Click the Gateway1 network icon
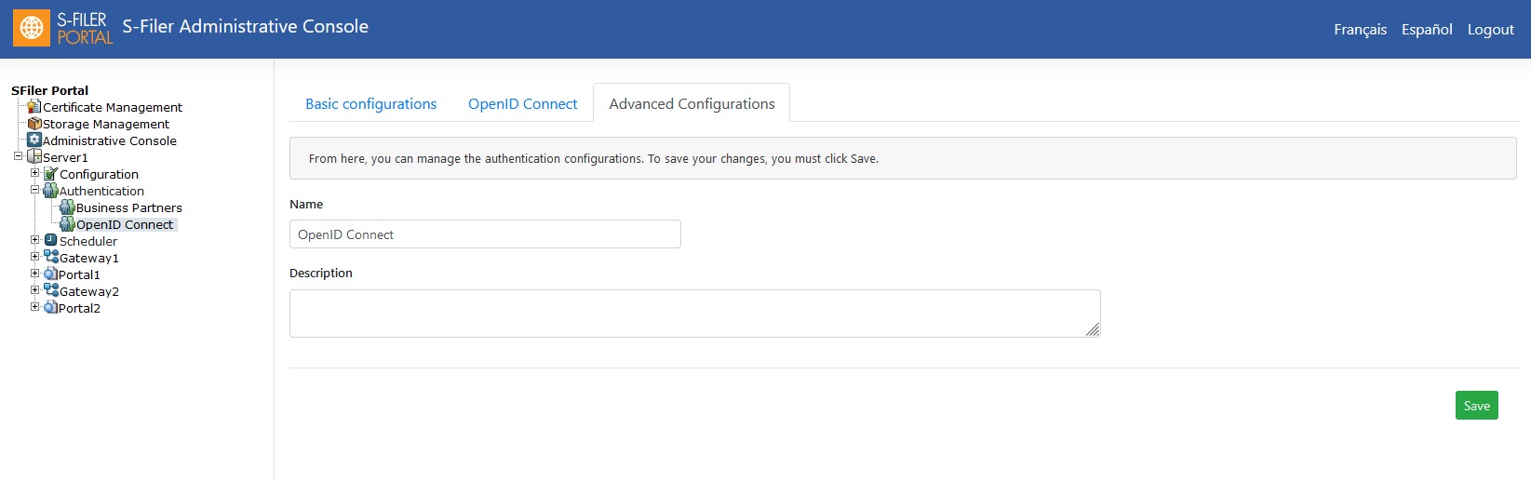This screenshot has width=1531, height=481. (51, 258)
